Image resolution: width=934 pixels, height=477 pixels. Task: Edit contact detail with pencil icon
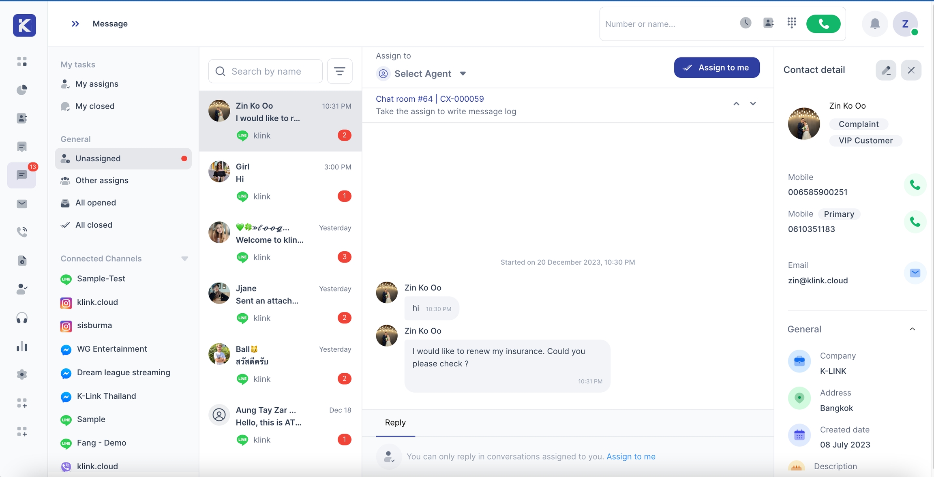[886, 70]
